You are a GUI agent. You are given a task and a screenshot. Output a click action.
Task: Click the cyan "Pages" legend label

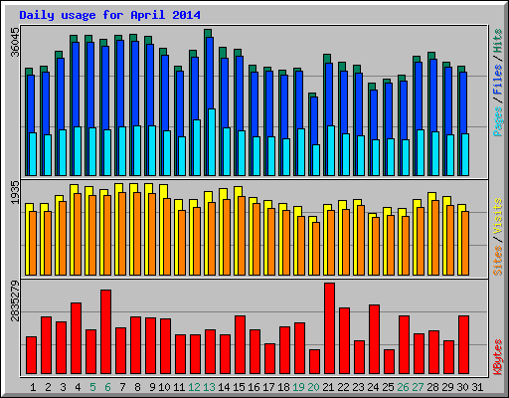point(498,121)
